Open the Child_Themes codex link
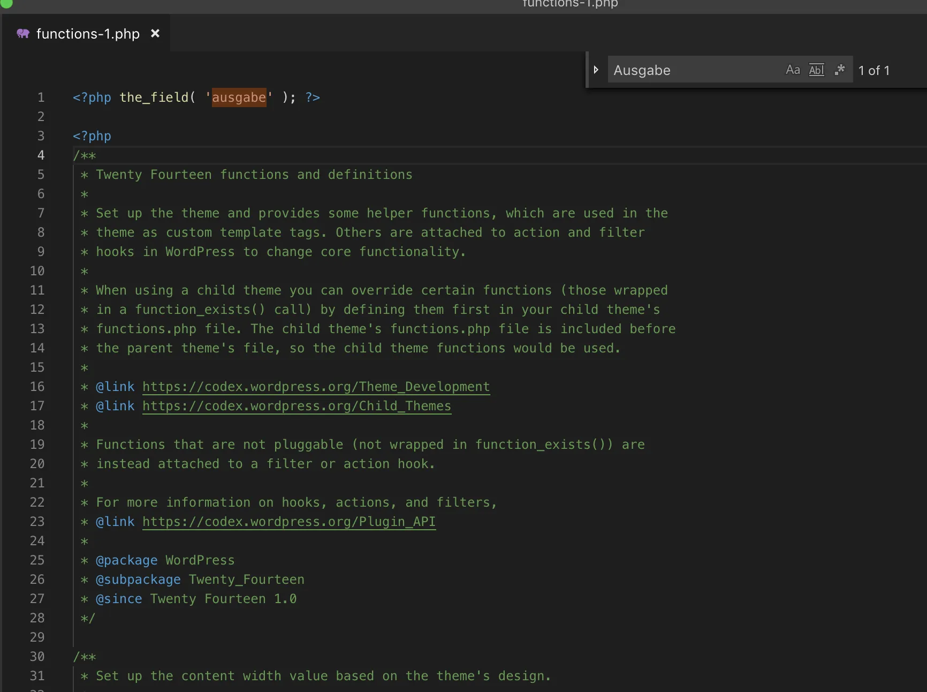The width and height of the screenshot is (927, 692). tap(297, 406)
